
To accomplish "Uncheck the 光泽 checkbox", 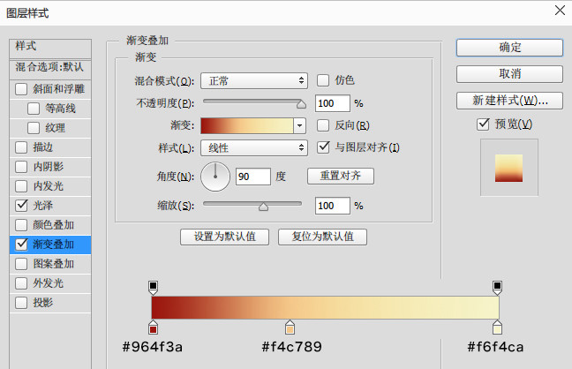I will coord(21,205).
